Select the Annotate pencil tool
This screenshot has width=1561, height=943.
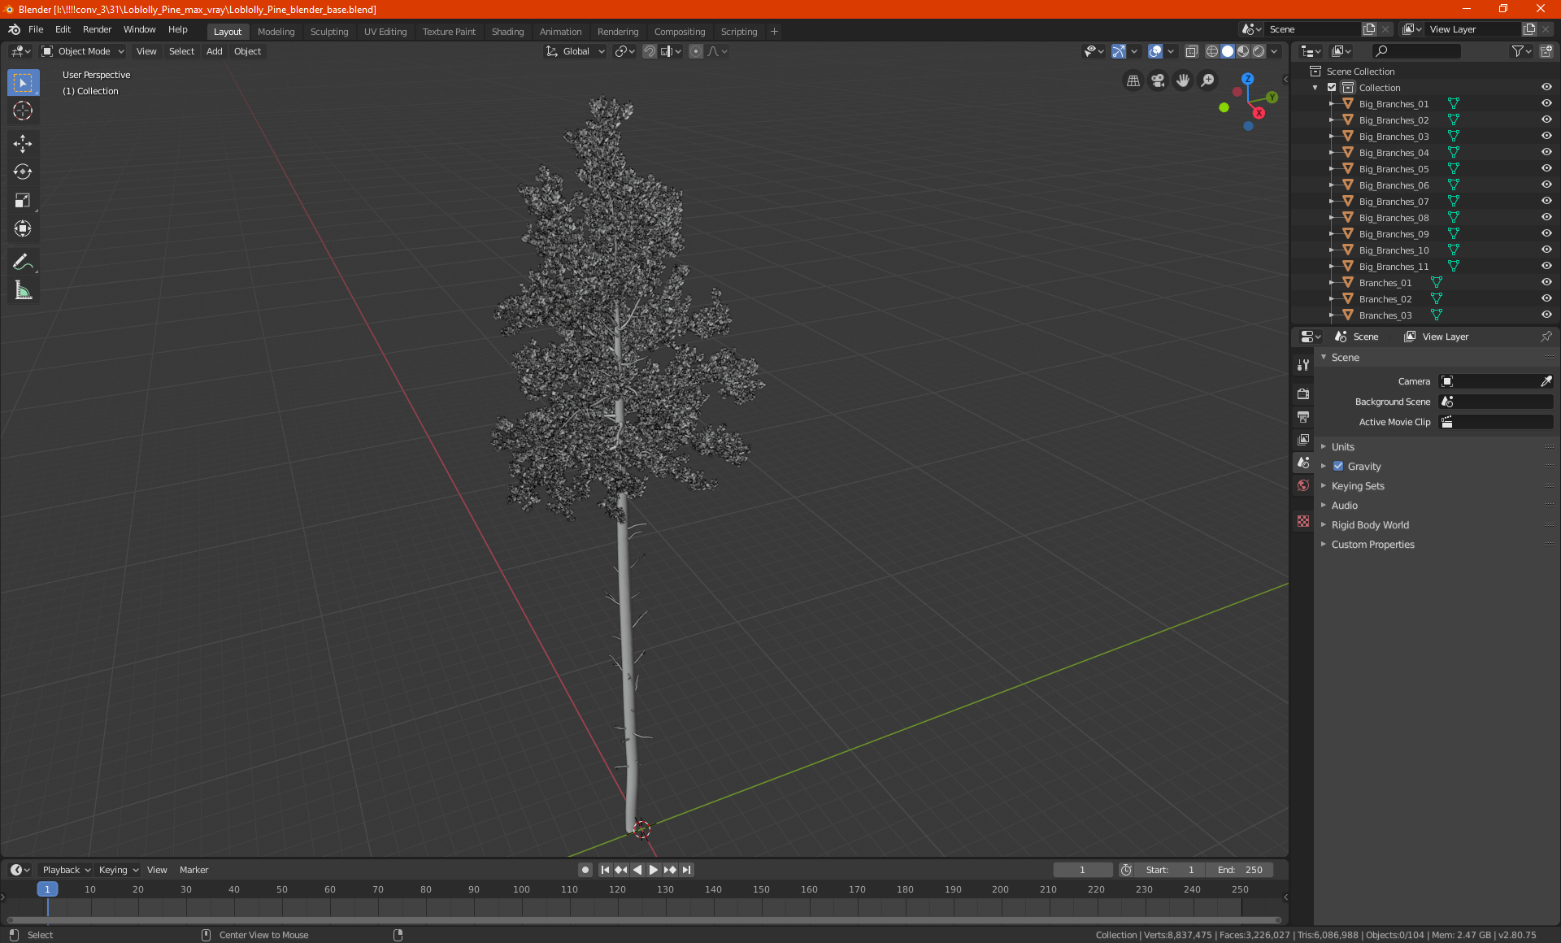[23, 262]
